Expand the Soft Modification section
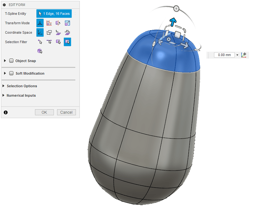The height and width of the screenshot is (211, 260). tap(5, 73)
